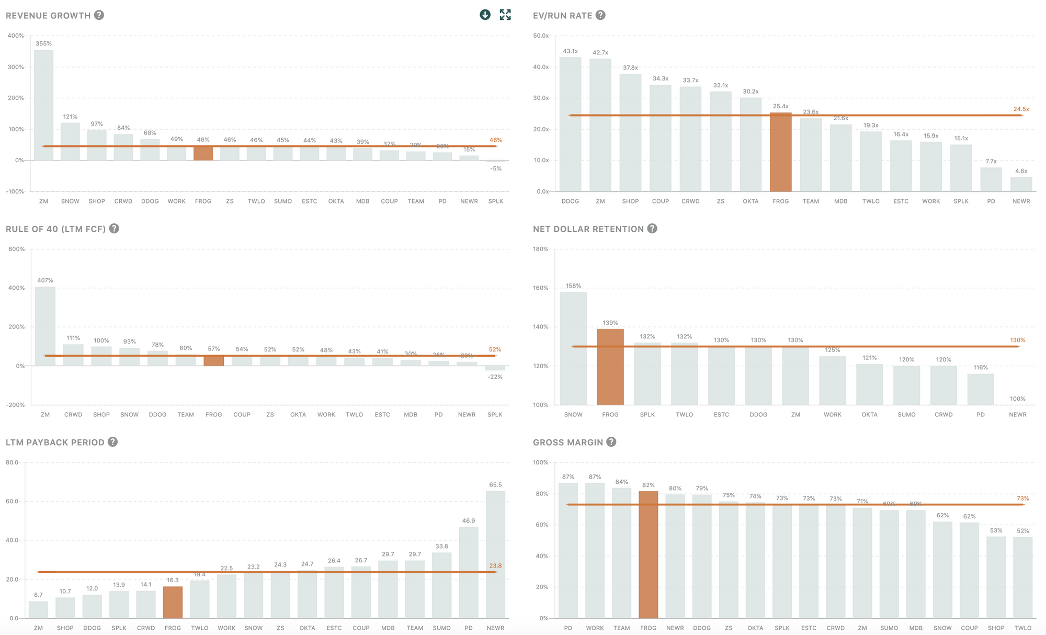Click the help icon by Rule of 40 title
This screenshot has width=1046, height=635.
pos(114,229)
